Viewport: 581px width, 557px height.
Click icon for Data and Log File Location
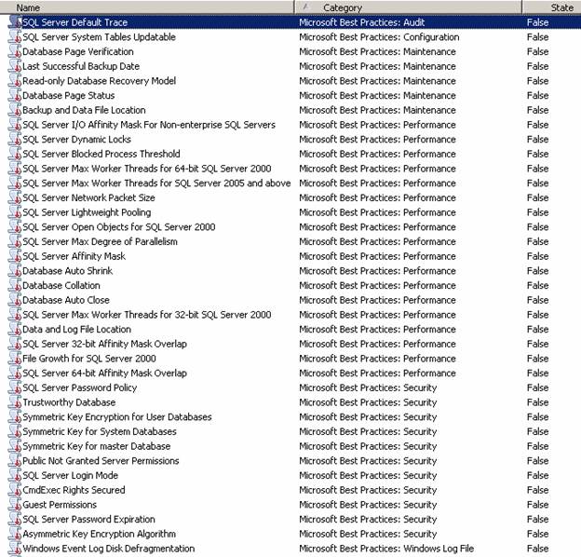(x=15, y=329)
